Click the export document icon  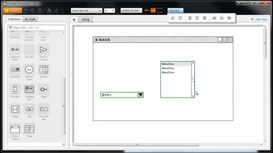[40, 11]
